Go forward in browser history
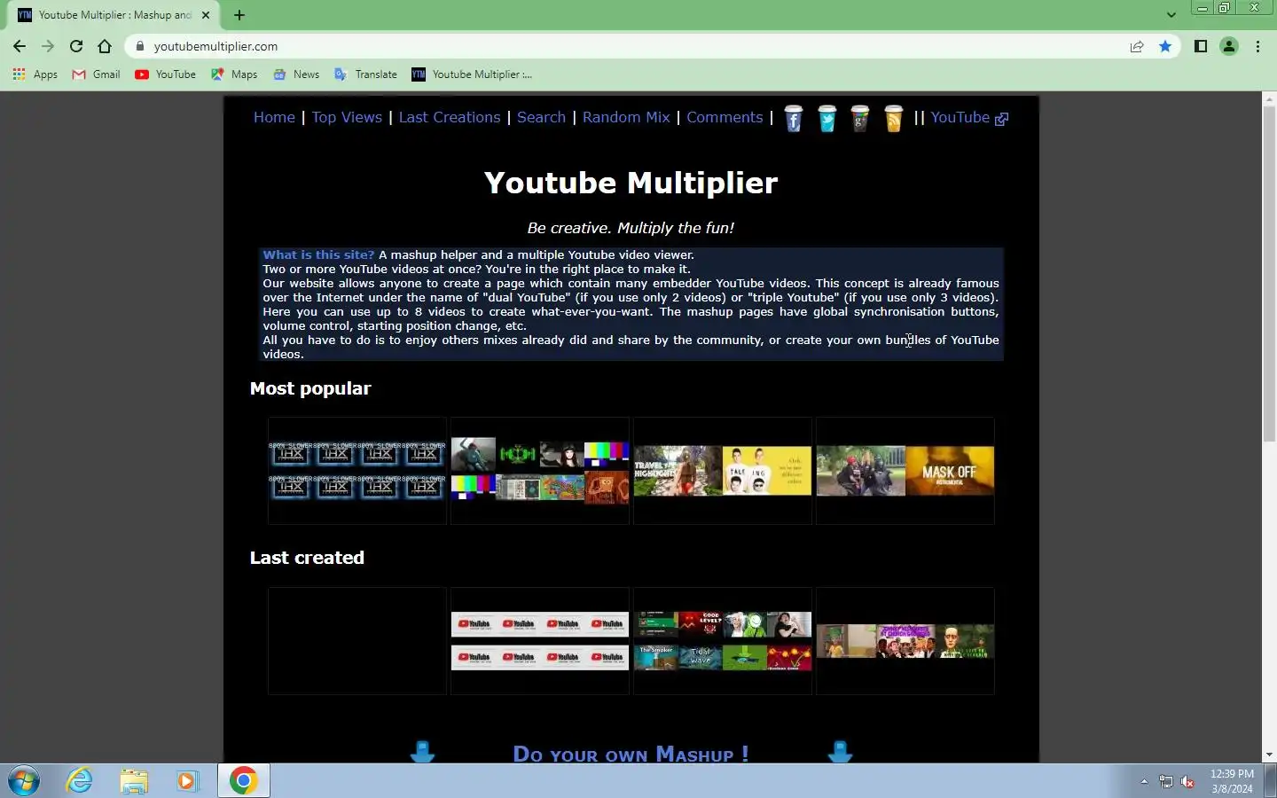 (x=48, y=46)
